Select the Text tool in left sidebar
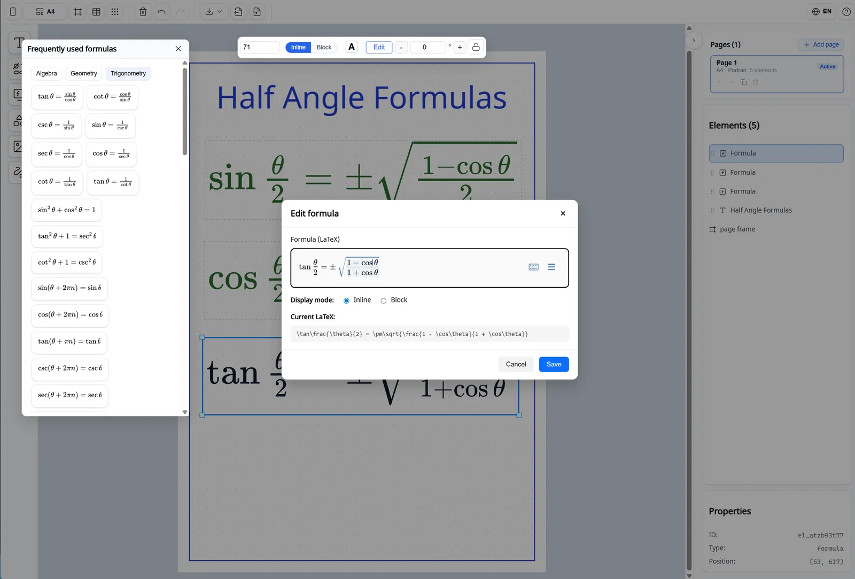The height and width of the screenshot is (579, 855). pos(18,43)
